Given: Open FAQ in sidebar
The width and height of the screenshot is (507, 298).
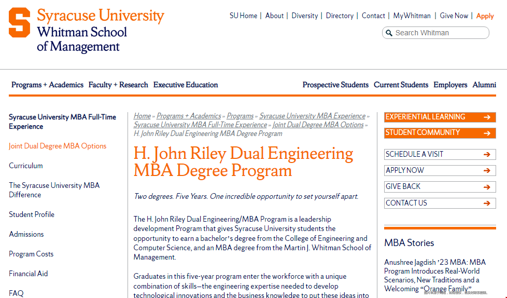Looking at the screenshot, I should 16,293.
